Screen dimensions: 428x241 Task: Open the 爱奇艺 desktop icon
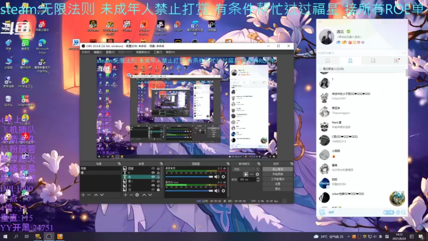point(25,45)
